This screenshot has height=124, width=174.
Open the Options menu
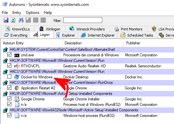tap(32, 13)
